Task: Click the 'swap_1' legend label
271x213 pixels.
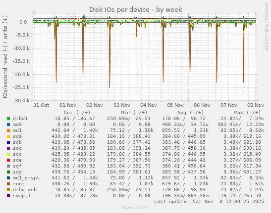Action: (x=22, y=196)
